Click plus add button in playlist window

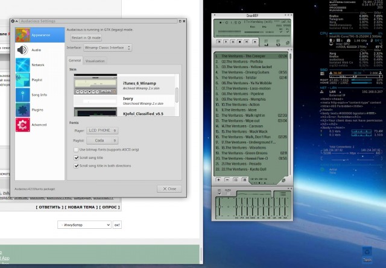(218, 179)
